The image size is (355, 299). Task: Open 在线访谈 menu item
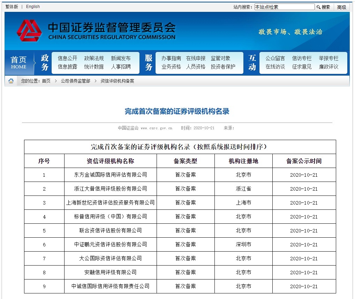[x=275, y=67]
